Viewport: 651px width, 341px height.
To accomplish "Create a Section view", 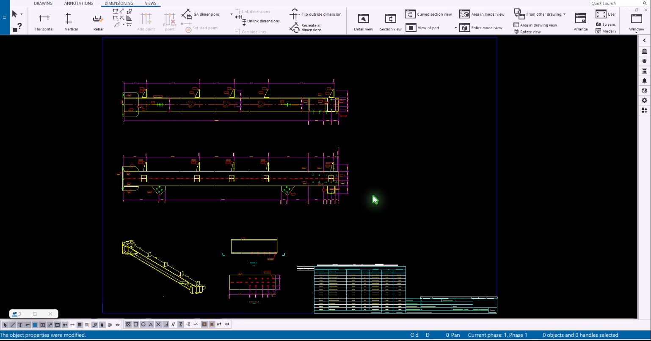I will pyautogui.click(x=390, y=22).
